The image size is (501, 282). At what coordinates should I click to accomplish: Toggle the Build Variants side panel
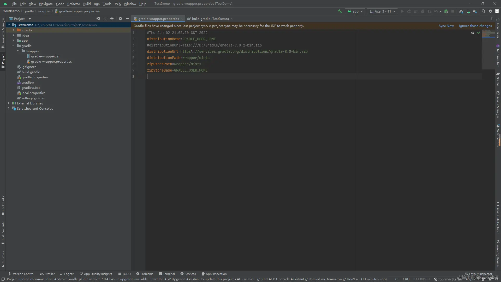(x=3, y=233)
